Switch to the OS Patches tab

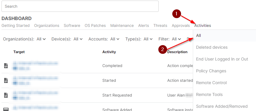[95, 25]
